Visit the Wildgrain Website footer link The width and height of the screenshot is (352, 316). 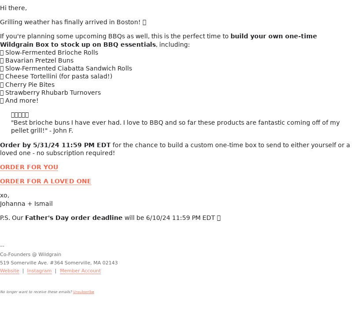coord(10,271)
